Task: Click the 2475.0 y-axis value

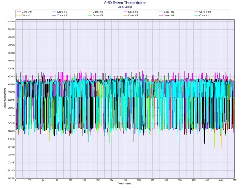Action: [x=11, y=178]
